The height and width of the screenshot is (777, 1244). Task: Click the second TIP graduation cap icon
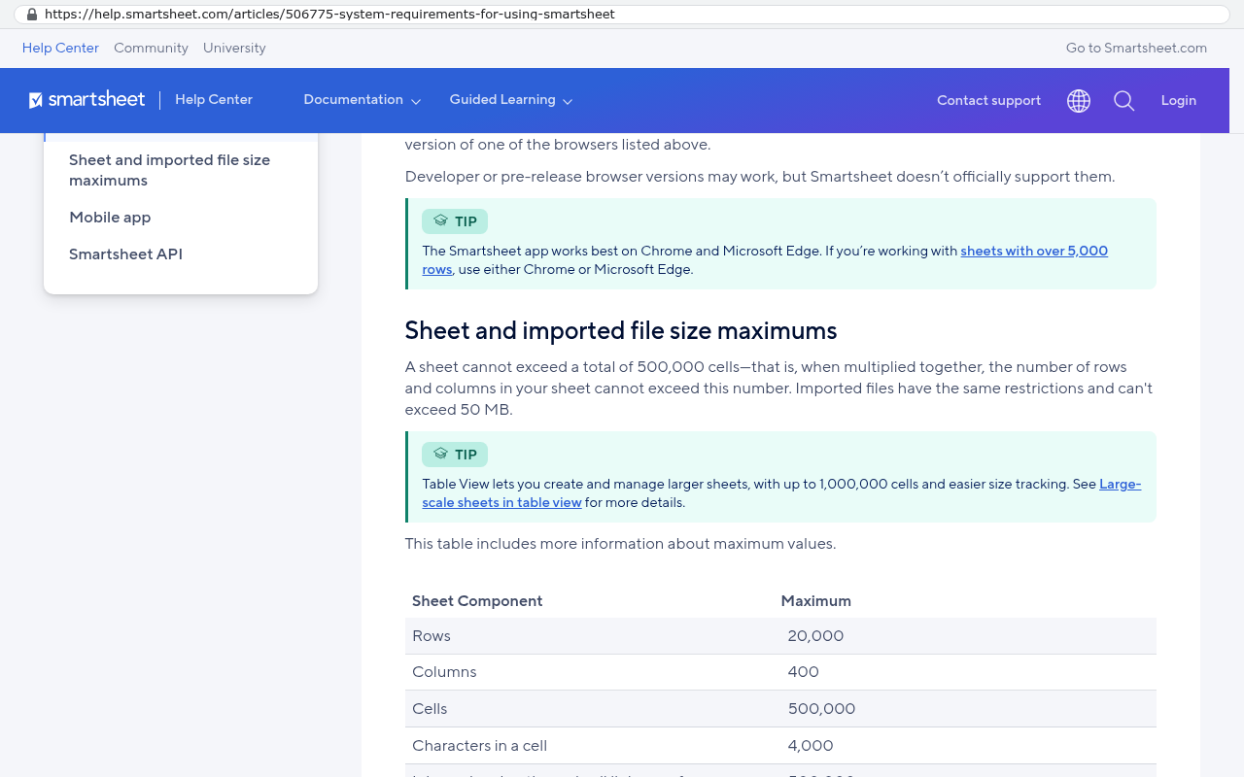tap(441, 455)
